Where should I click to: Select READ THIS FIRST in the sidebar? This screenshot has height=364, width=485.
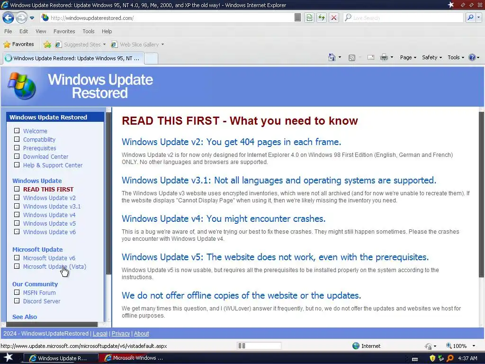pyautogui.click(x=48, y=189)
